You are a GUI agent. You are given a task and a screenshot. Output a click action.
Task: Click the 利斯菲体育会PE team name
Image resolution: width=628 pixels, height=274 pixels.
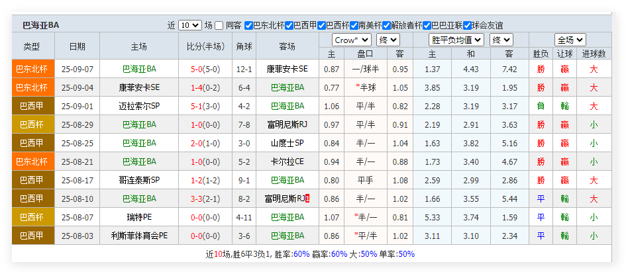click(139, 236)
